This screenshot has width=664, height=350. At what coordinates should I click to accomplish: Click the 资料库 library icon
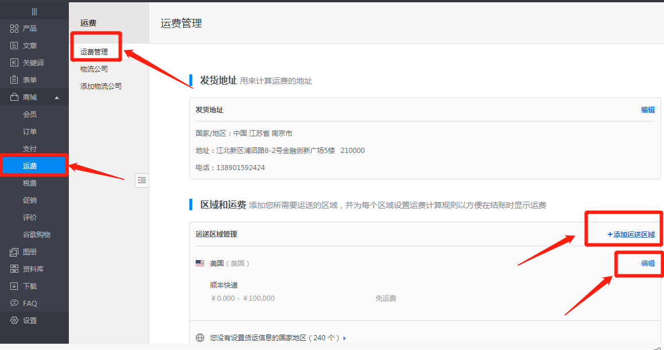pos(15,269)
